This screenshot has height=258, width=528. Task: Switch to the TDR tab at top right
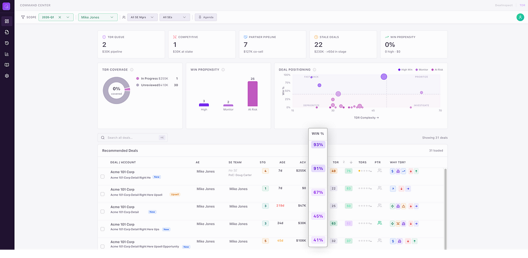(x=522, y=5)
